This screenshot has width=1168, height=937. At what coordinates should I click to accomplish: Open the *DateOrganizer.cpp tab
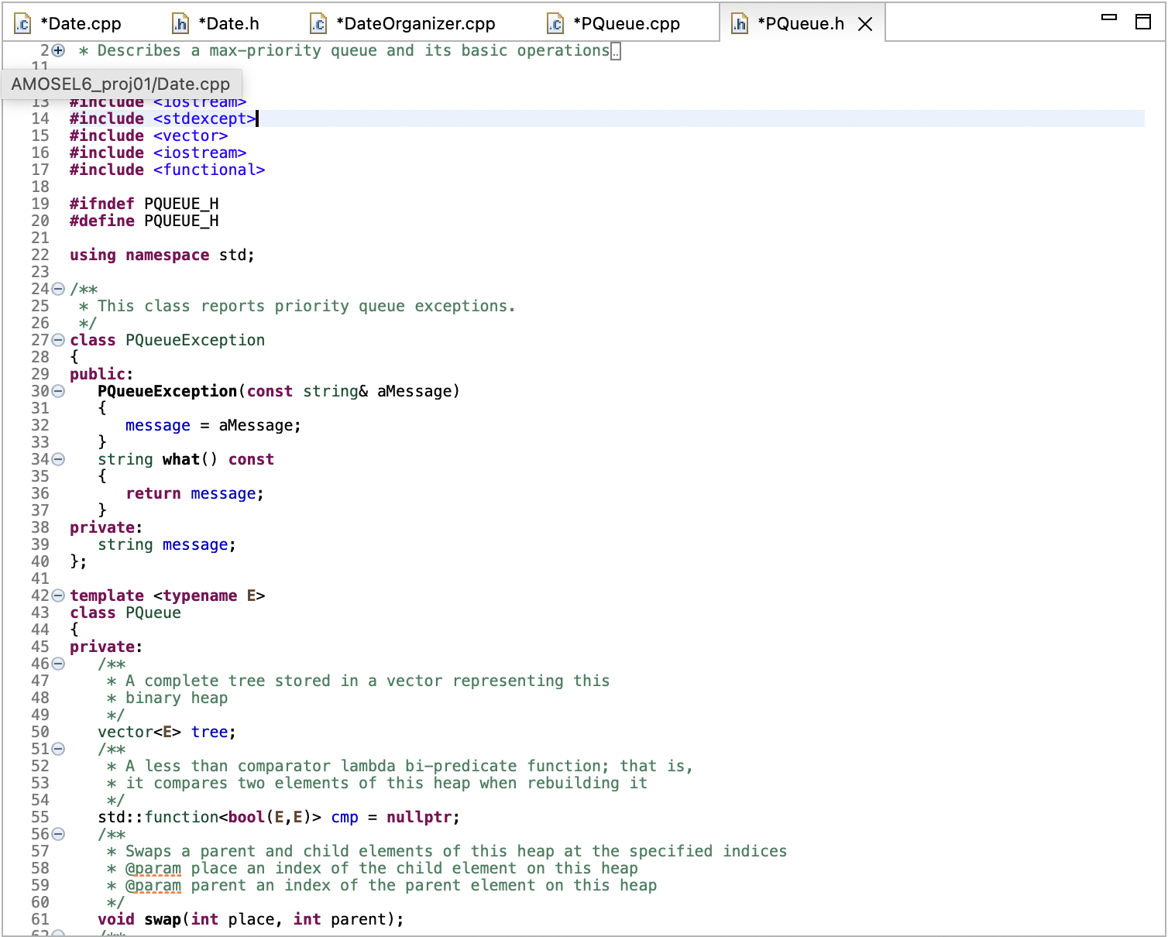(x=403, y=23)
